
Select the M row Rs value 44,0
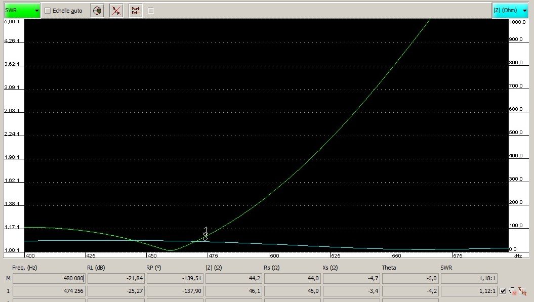(293, 279)
